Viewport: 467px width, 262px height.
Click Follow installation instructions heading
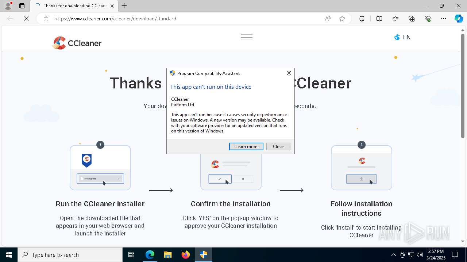coord(361,209)
